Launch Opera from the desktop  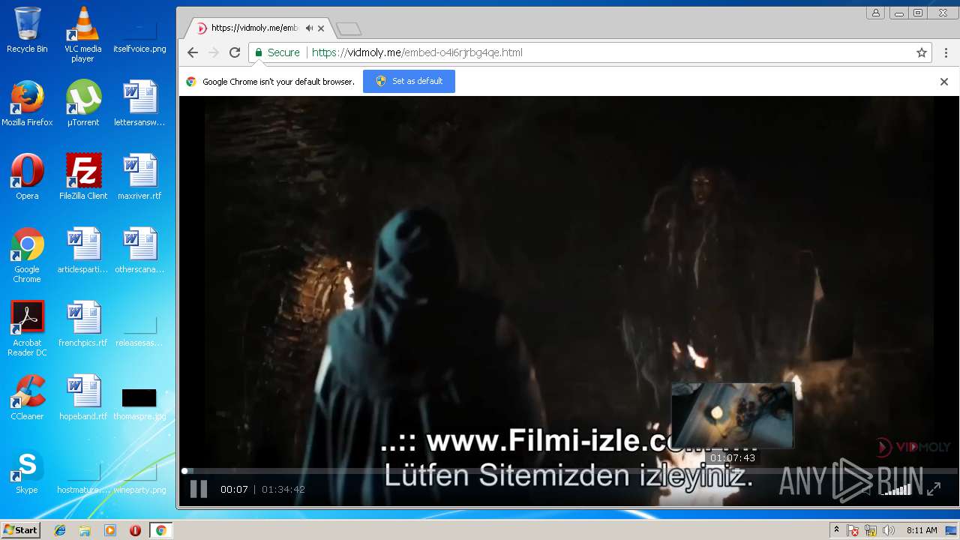pos(27,177)
